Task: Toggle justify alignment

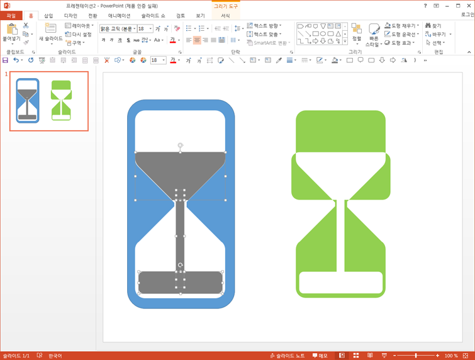Action: click(213, 40)
